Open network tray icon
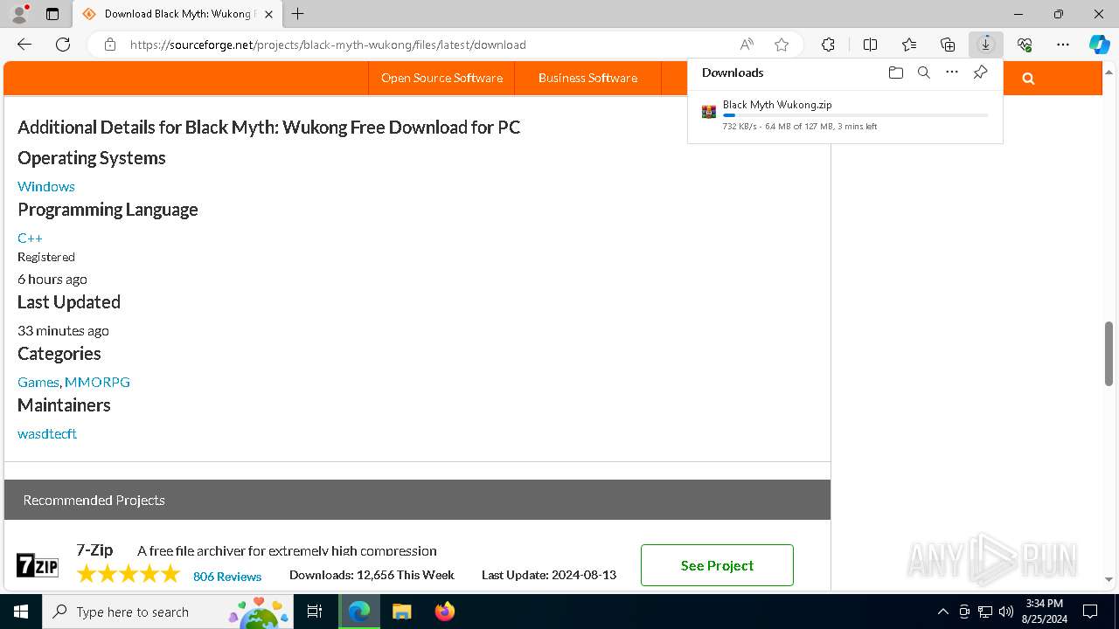This screenshot has width=1119, height=629. [x=985, y=612]
